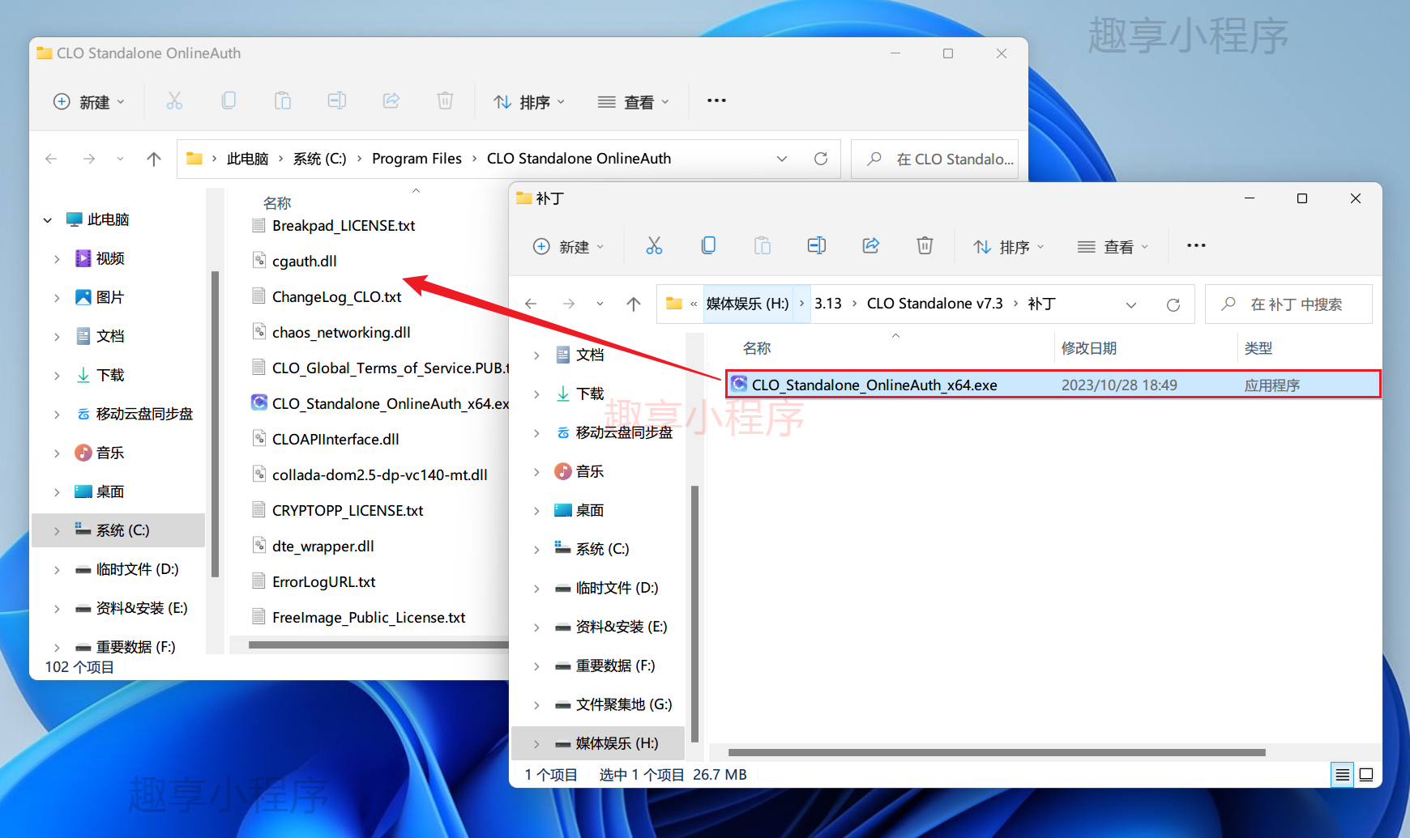Expand address history dropdown in left window
1410x838 pixels.
click(x=782, y=159)
